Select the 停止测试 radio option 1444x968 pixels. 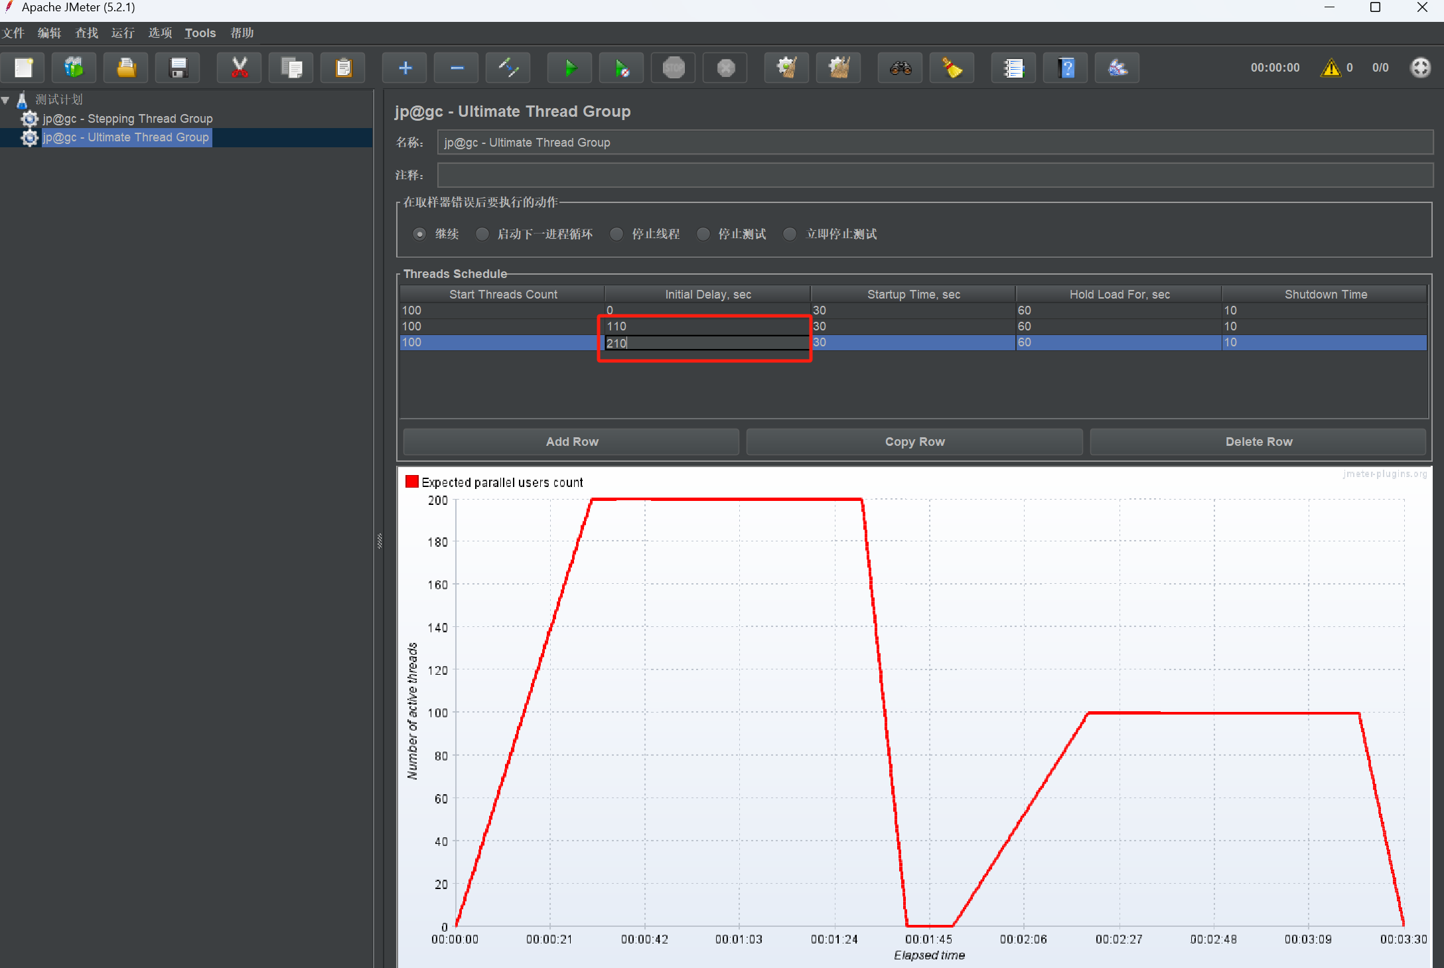[x=703, y=234]
